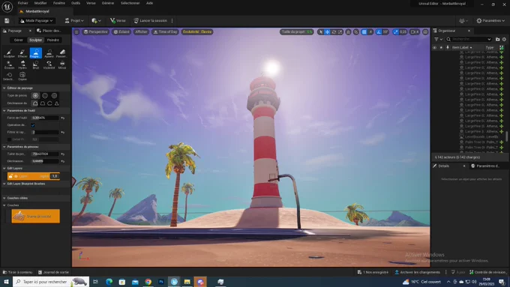The height and width of the screenshot is (287, 510).
Task: Open the Organiseur settings gear
Action: [x=504, y=39]
